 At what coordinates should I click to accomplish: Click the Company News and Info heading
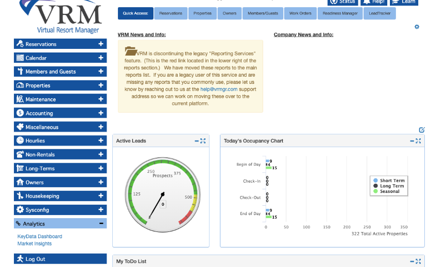tap(303, 34)
